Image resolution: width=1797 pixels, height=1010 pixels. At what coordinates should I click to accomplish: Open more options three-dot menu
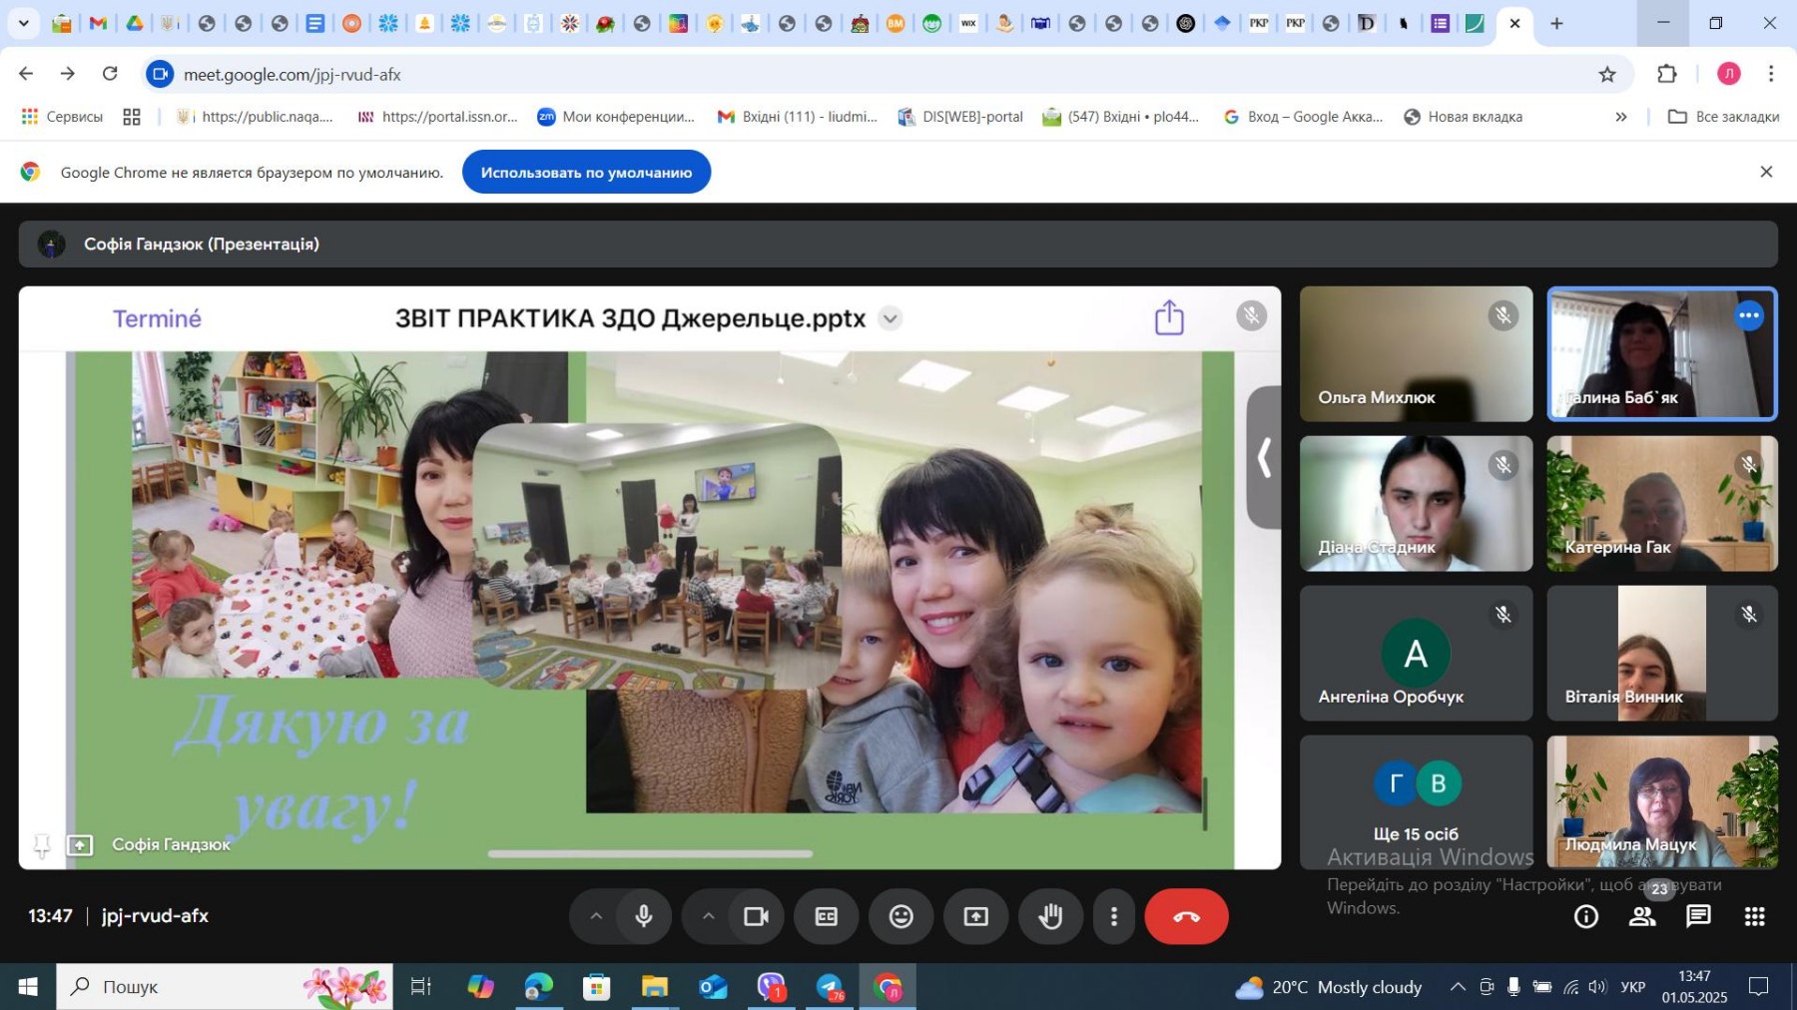click(1114, 916)
